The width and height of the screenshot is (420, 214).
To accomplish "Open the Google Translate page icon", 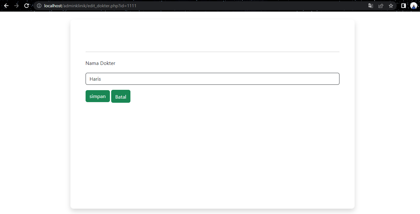I will coord(370,5).
